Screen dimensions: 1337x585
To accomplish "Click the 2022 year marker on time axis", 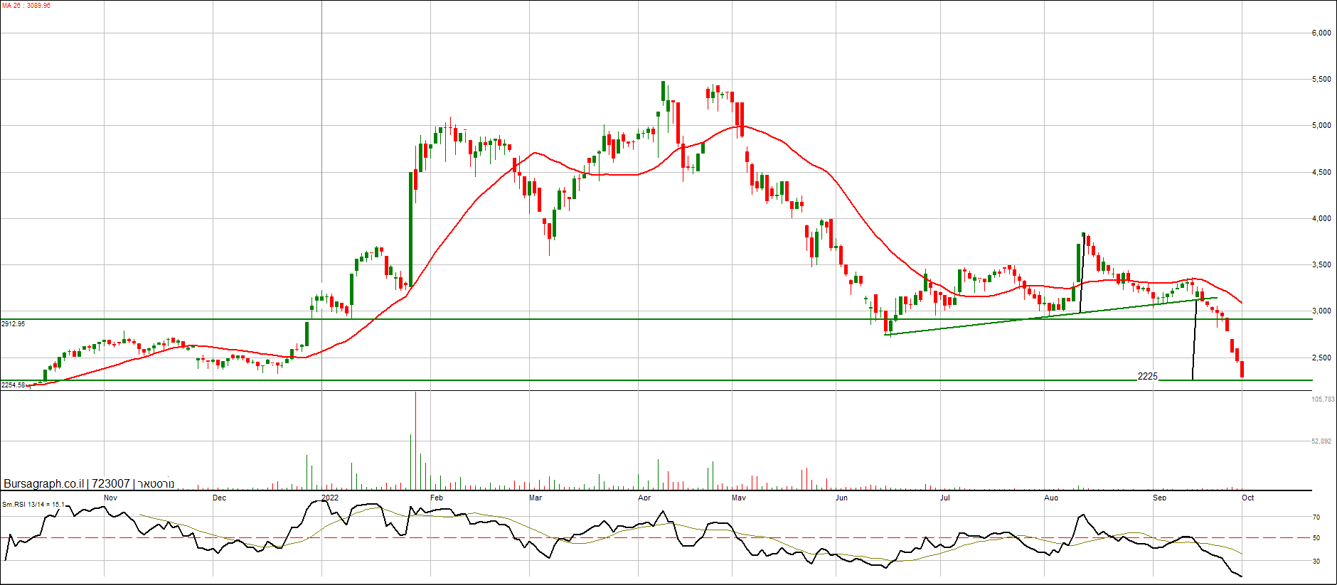I will 330,498.
